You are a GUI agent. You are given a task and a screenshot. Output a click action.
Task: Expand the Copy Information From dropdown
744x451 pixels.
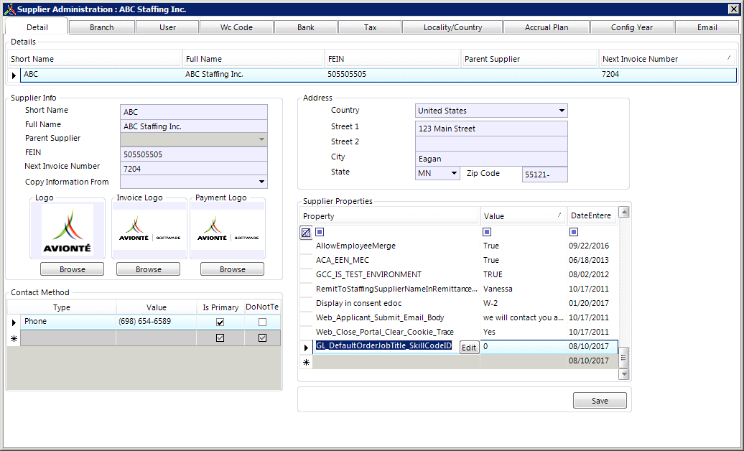click(261, 182)
